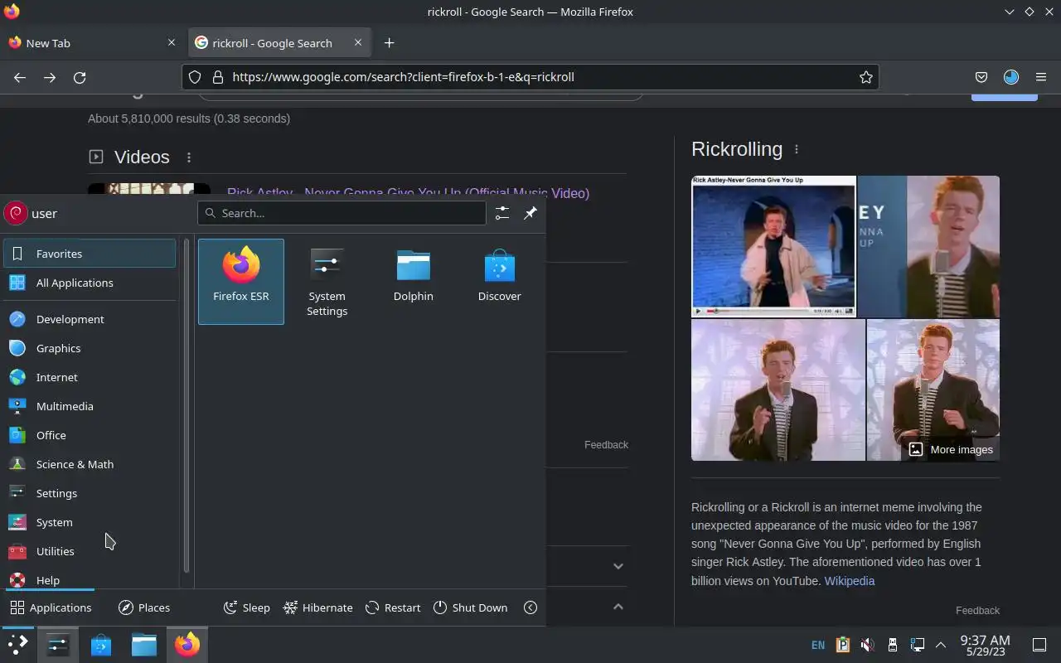Image resolution: width=1061 pixels, height=663 pixels.
Task: Click the Sleep button
Action: tap(247, 607)
